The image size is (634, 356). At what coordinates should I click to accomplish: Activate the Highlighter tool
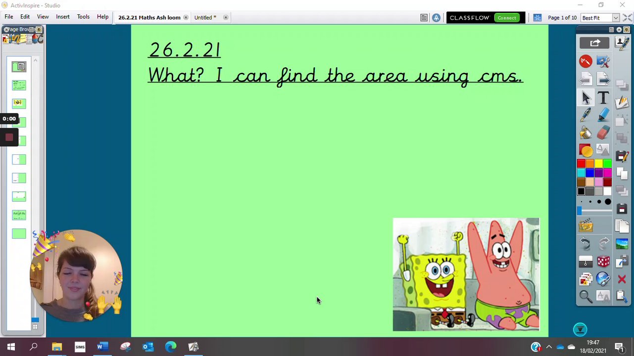(x=603, y=115)
